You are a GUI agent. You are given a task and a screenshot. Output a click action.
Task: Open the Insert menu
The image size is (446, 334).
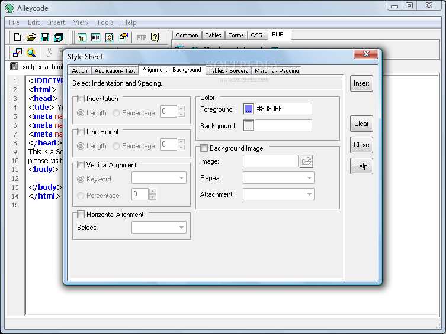pyautogui.click(x=56, y=22)
